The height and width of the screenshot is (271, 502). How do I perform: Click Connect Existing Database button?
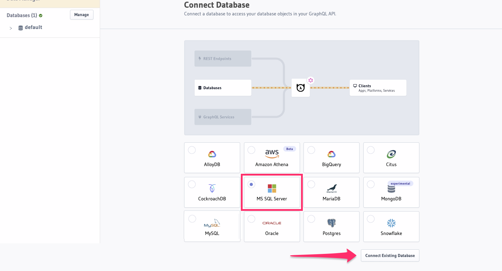(390, 256)
